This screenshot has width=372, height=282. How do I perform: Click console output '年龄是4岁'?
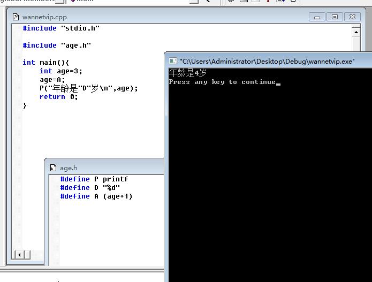[188, 73]
